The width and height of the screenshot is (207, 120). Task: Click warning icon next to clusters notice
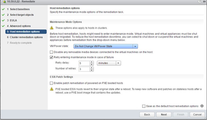[52, 28]
